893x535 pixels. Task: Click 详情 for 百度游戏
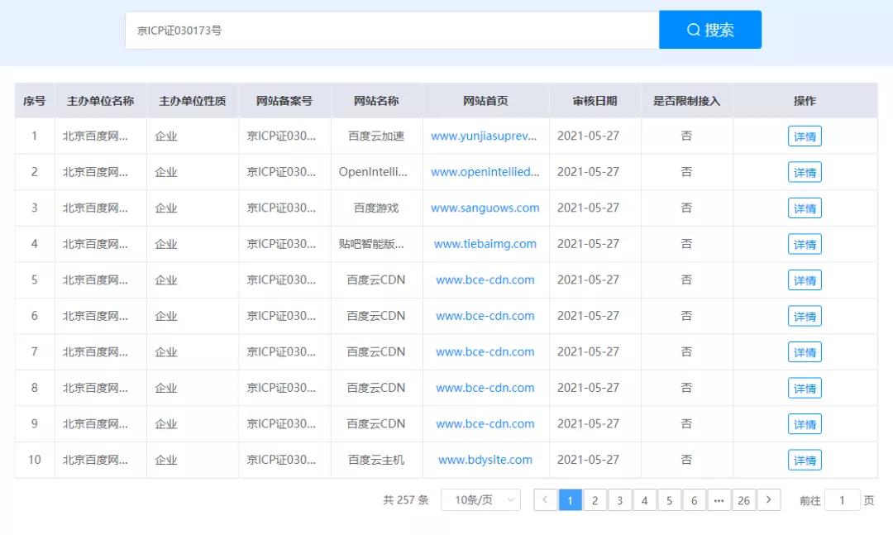tap(804, 208)
